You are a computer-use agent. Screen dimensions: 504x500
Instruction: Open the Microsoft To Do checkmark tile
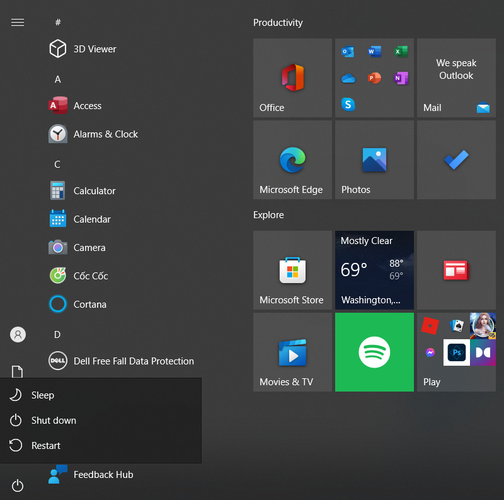pyautogui.click(x=456, y=160)
